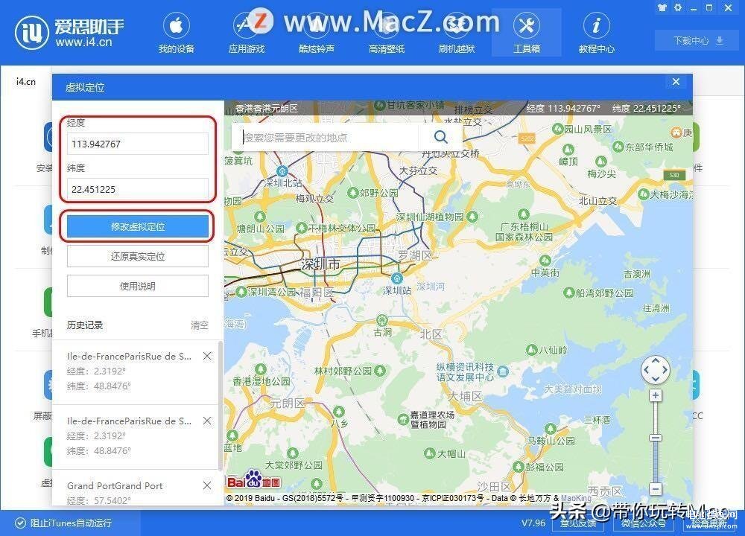The image size is (745, 536).
Task: Select 高清壁纸 wallpaper tab
Action: pyautogui.click(x=386, y=48)
